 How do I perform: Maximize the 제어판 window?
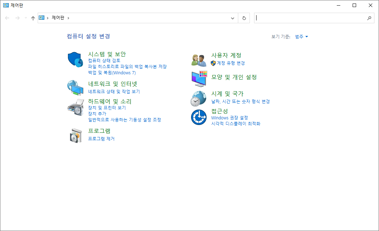pyautogui.click(x=354, y=5)
